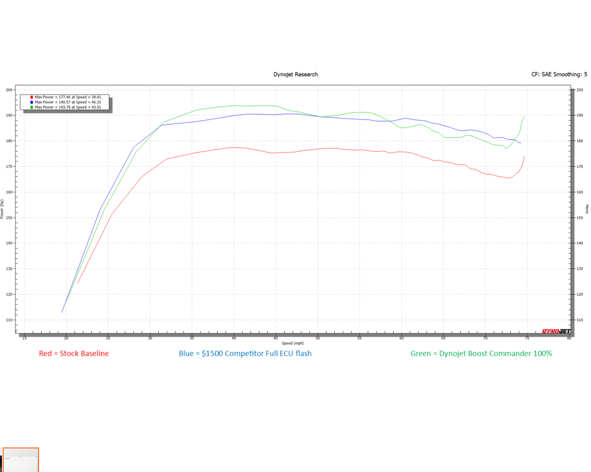Click the DynoJet logo on the chart
591x472 pixels.
556,331
